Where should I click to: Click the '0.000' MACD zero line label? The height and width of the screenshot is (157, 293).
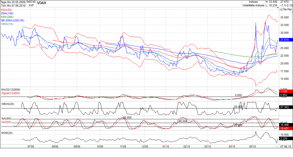[x=238, y=95]
